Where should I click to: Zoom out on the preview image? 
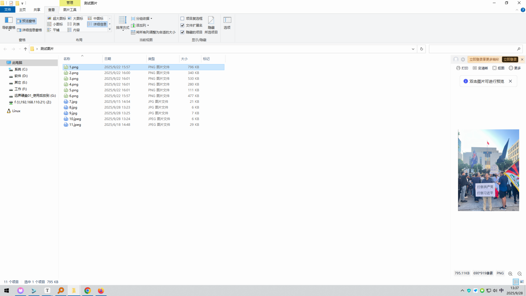(x=519, y=274)
